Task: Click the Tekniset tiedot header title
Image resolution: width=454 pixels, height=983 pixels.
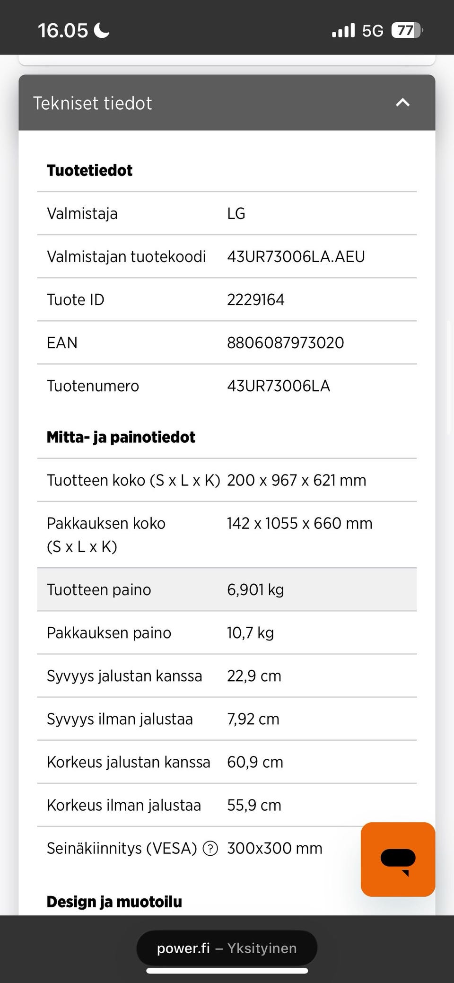Action: click(93, 103)
